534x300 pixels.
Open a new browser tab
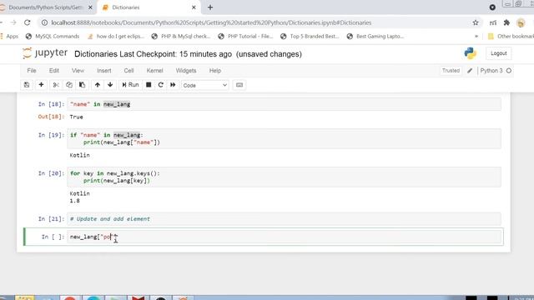[210, 7]
